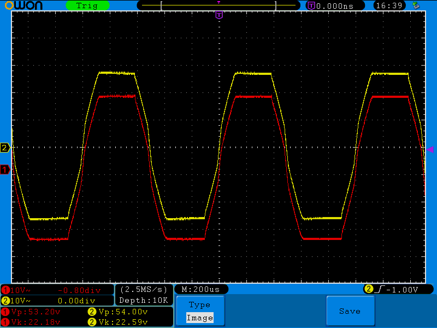Image resolution: width=437 pixels, height=328 pixels.
Task: Click the 0.00div channel 2 offset
Action: [x=76, y=301]
